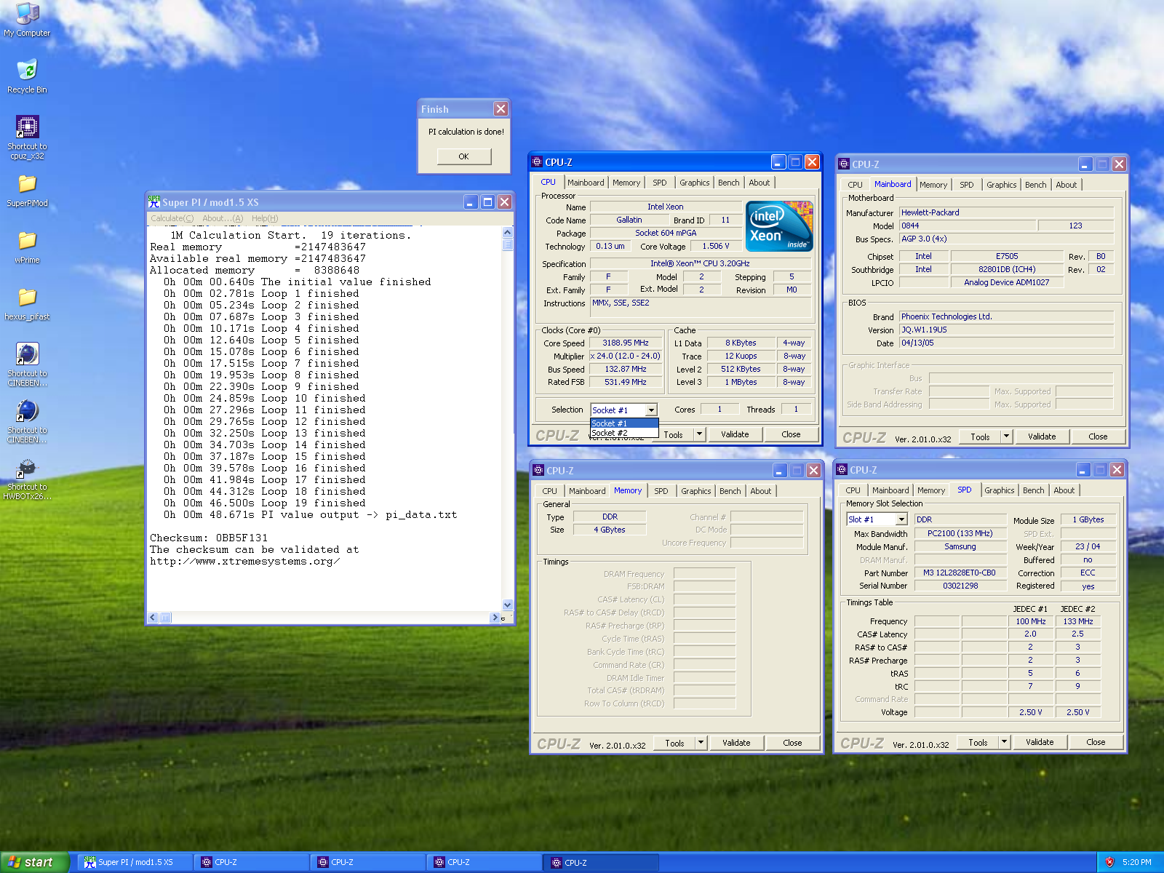
Task: Expand Tools dropdown arrow in Memory window
Action: [x=701, y=743]
